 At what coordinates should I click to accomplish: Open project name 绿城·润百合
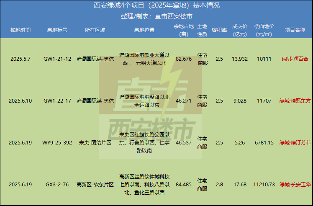click(x=295, y=59)
